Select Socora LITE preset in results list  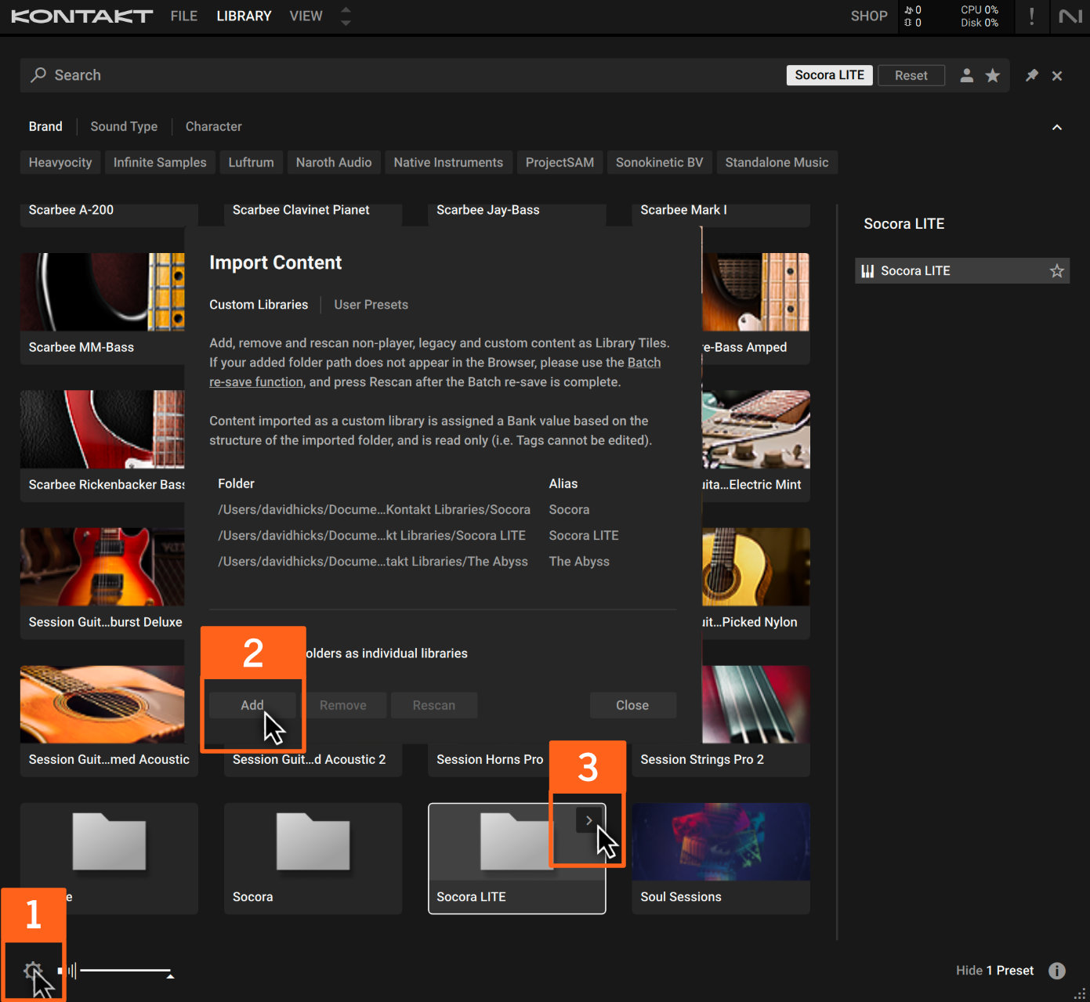(962, 270)
